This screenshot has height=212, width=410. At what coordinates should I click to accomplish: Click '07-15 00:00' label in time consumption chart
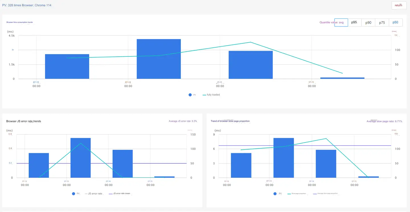(x=312, y=84)
